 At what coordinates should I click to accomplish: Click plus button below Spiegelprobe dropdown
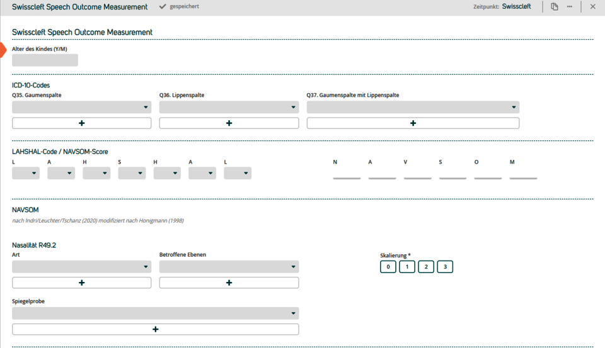coord(155,329)
